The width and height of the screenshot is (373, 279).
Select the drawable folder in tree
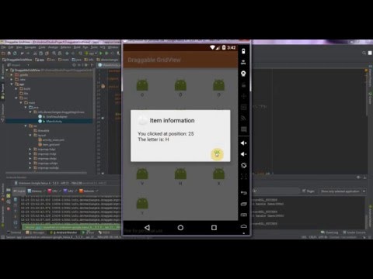click(41, 130)
